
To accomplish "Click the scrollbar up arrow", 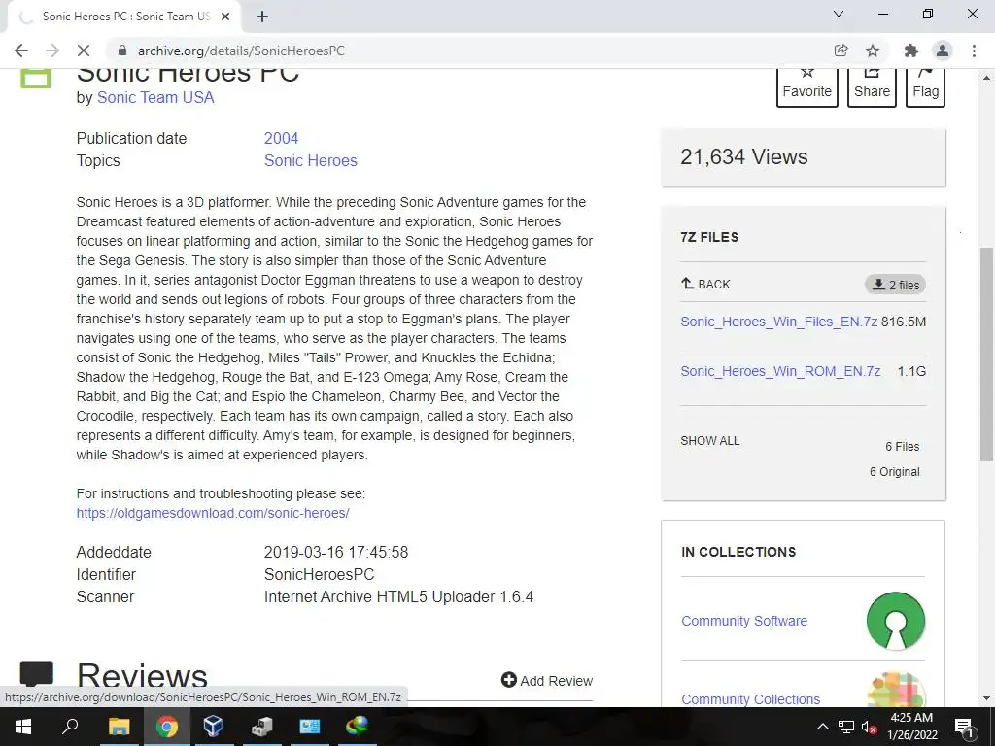I will (986, 78).
